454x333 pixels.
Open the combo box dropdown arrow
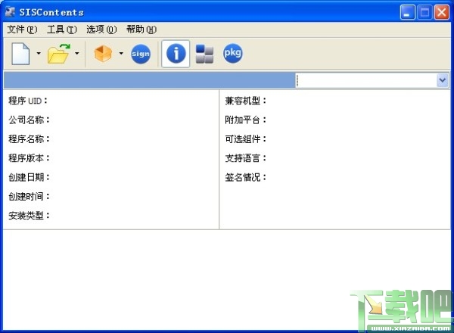(x=443, y=80)
